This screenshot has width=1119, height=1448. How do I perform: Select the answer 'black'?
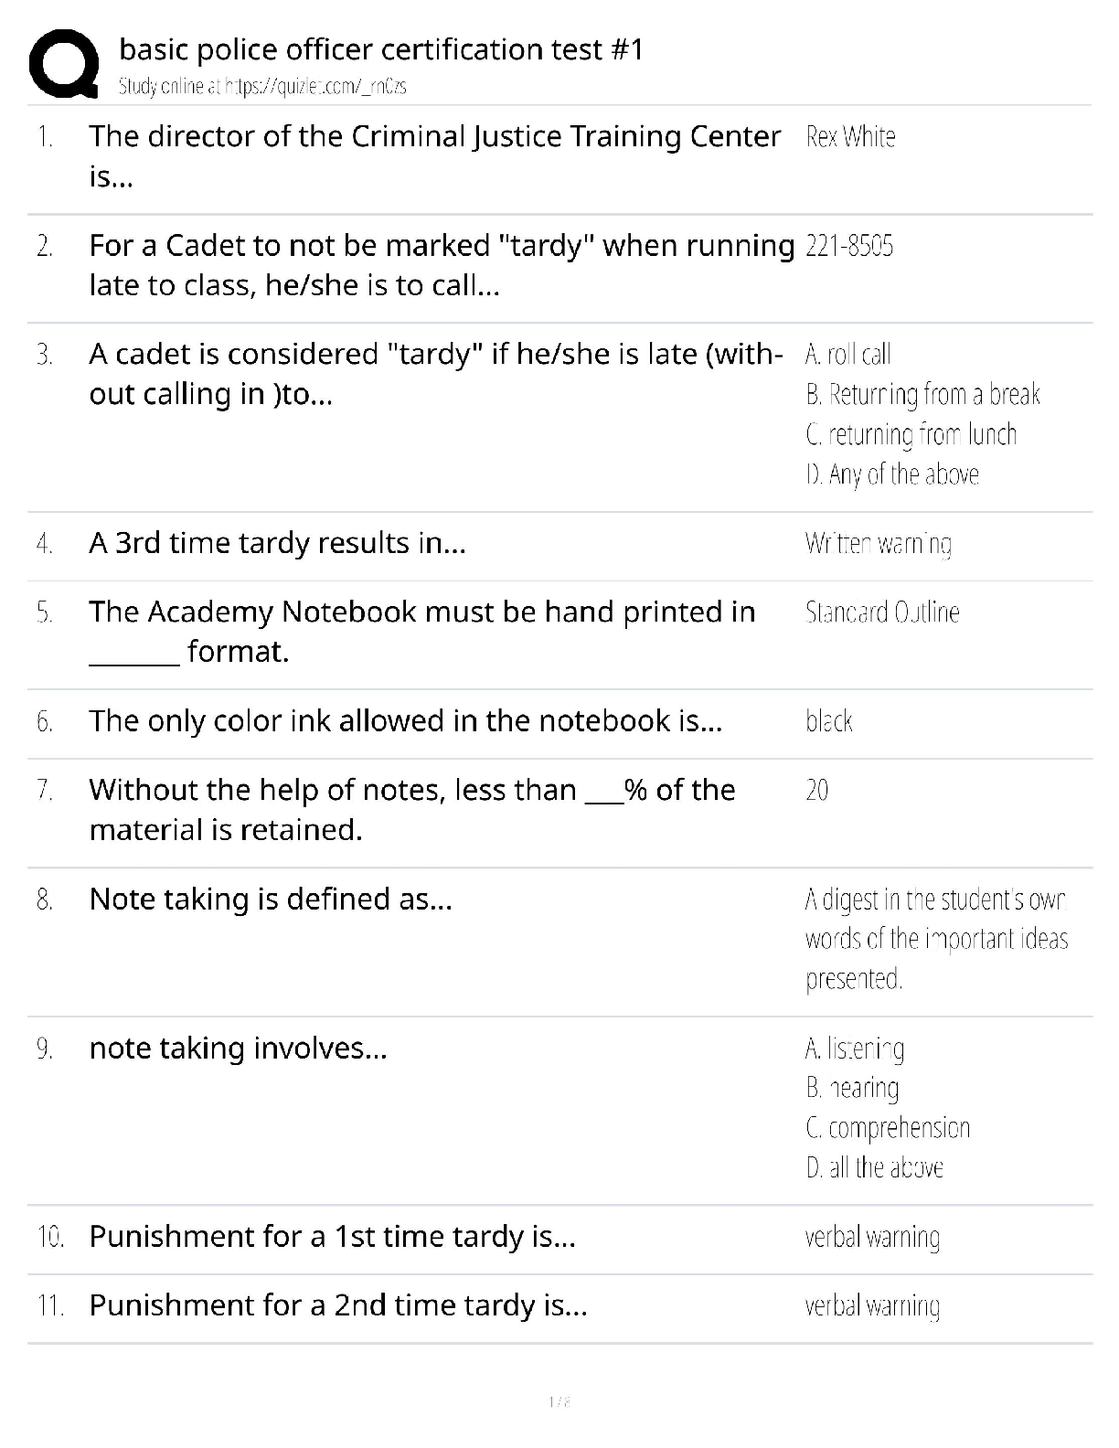[x=828, y=721]
